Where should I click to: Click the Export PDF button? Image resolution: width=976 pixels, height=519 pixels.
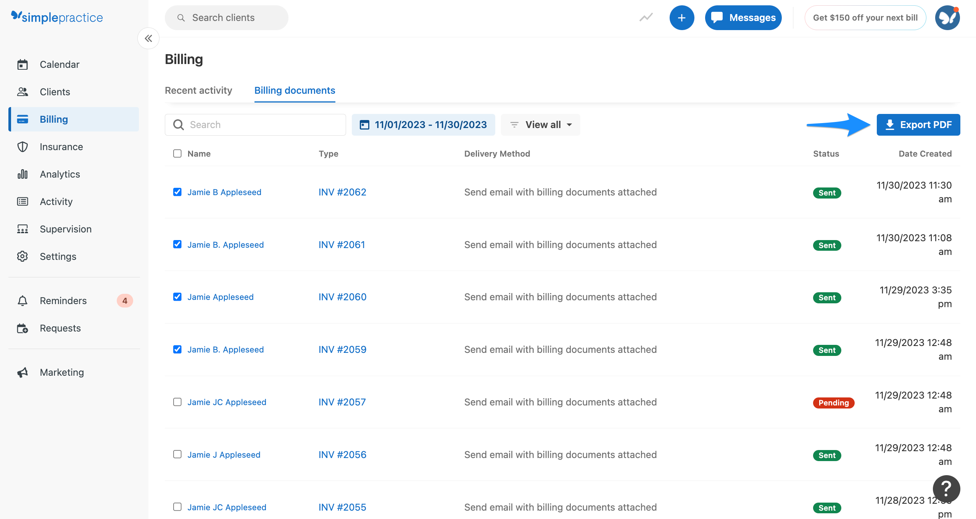tap(918, 125)
